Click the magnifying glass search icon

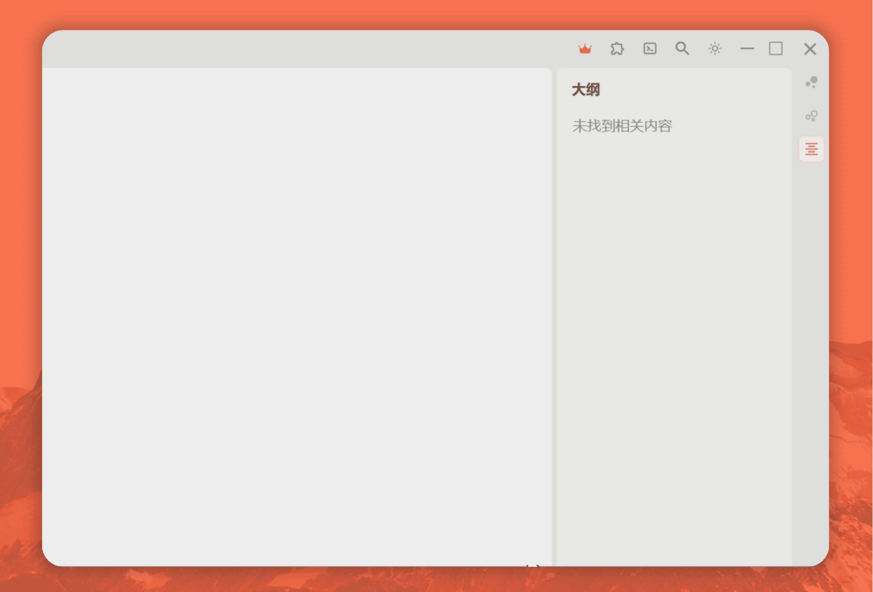pos(682,48)
